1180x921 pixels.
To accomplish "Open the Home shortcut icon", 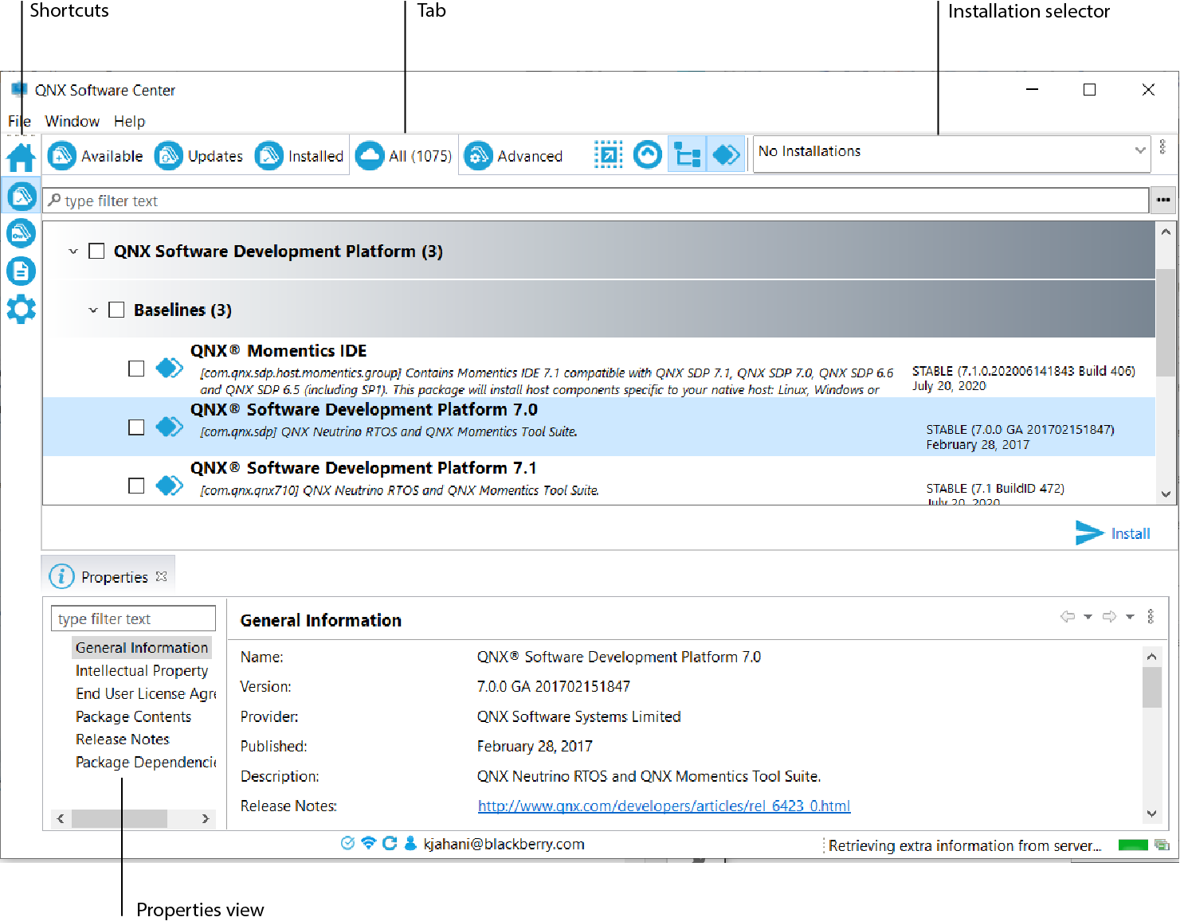I will coord(21,157).
